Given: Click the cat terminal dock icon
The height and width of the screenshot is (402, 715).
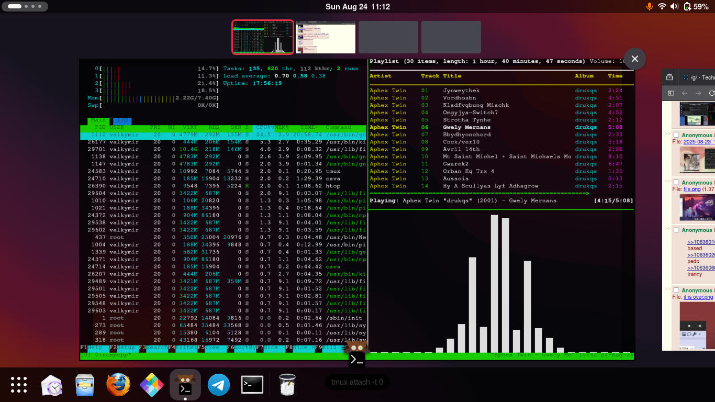Looking at the screenshot, I should [x=185, y=385].
